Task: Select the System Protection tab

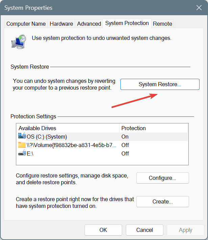Action: [x=127, y=23]
